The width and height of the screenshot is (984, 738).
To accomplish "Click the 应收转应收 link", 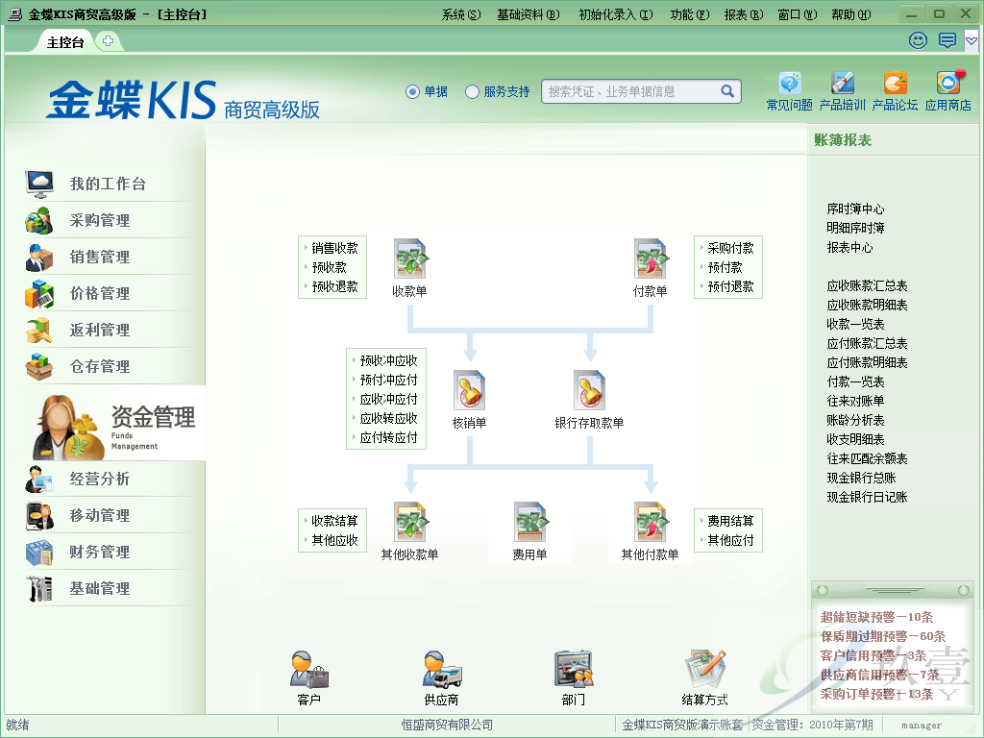I will pyautogui.click(x=388, y=418).
